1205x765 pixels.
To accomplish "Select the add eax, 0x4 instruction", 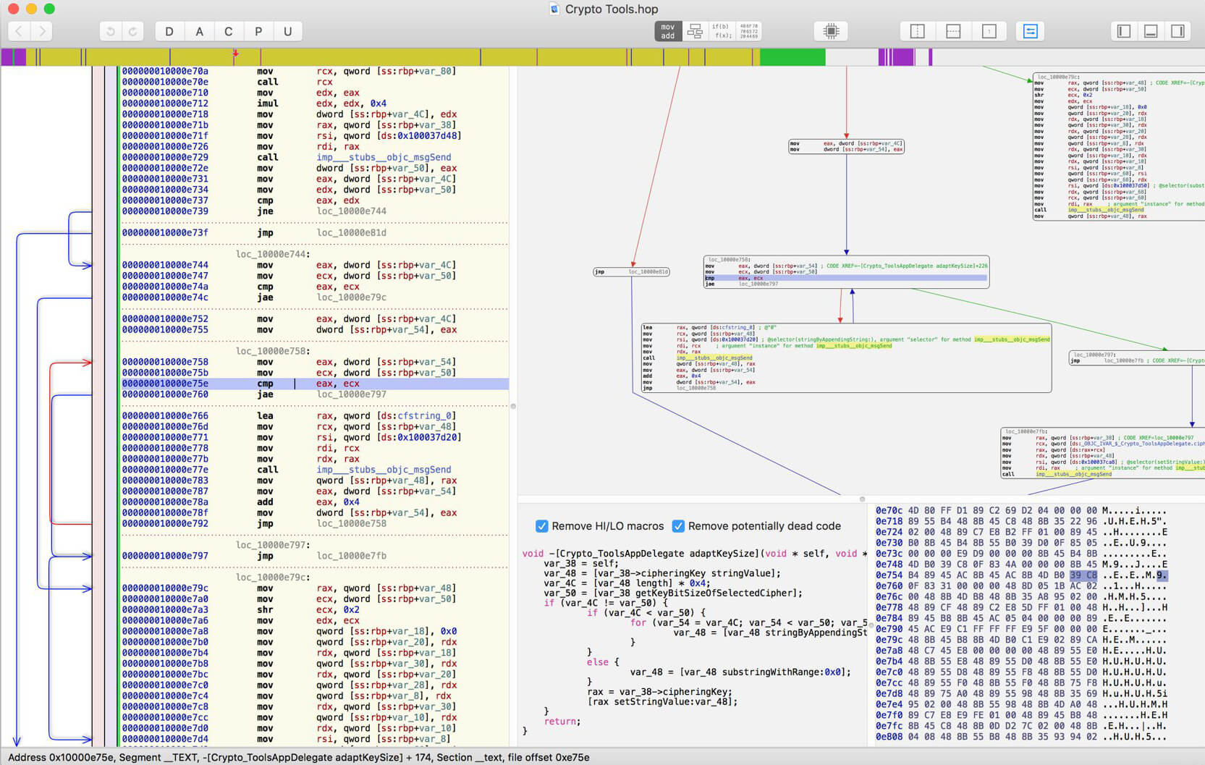I will [x=315, y=502].
